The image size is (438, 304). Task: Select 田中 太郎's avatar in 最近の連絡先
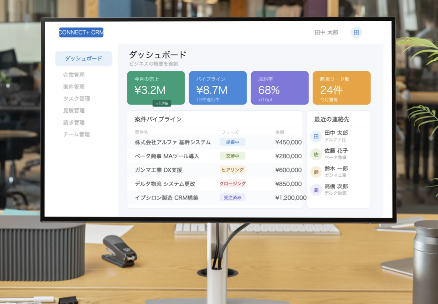(316, 136)
